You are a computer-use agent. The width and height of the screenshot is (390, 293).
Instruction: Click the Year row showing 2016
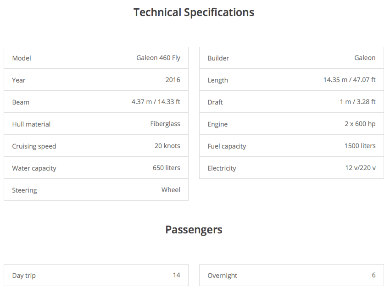96,80
